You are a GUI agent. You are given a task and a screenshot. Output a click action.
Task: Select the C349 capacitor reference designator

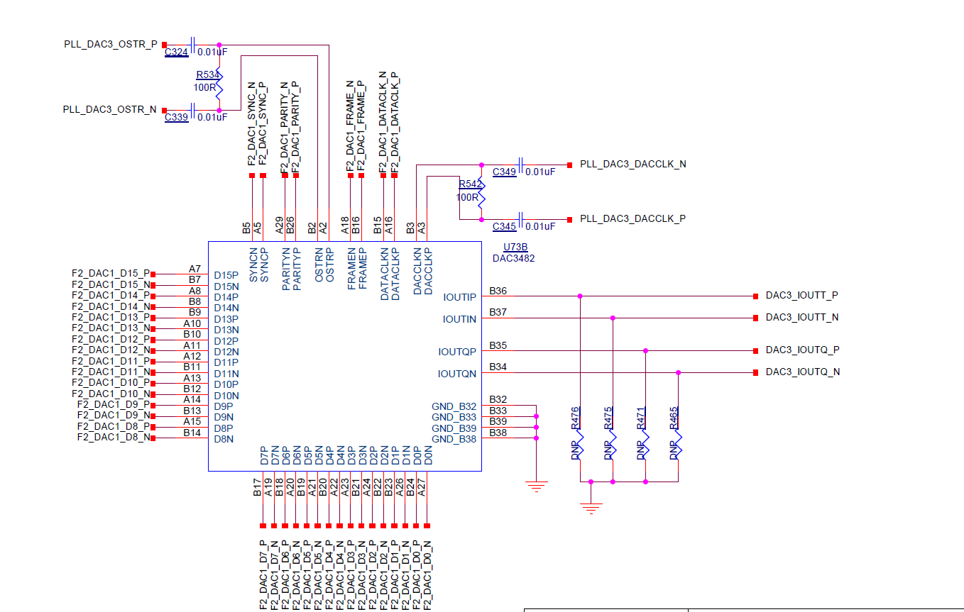coord(505,172)
